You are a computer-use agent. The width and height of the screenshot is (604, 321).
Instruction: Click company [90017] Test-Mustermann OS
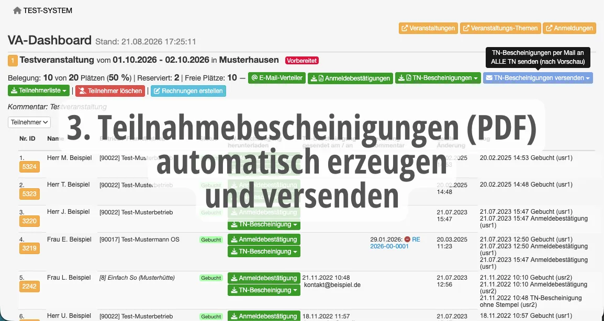(139, 239)
